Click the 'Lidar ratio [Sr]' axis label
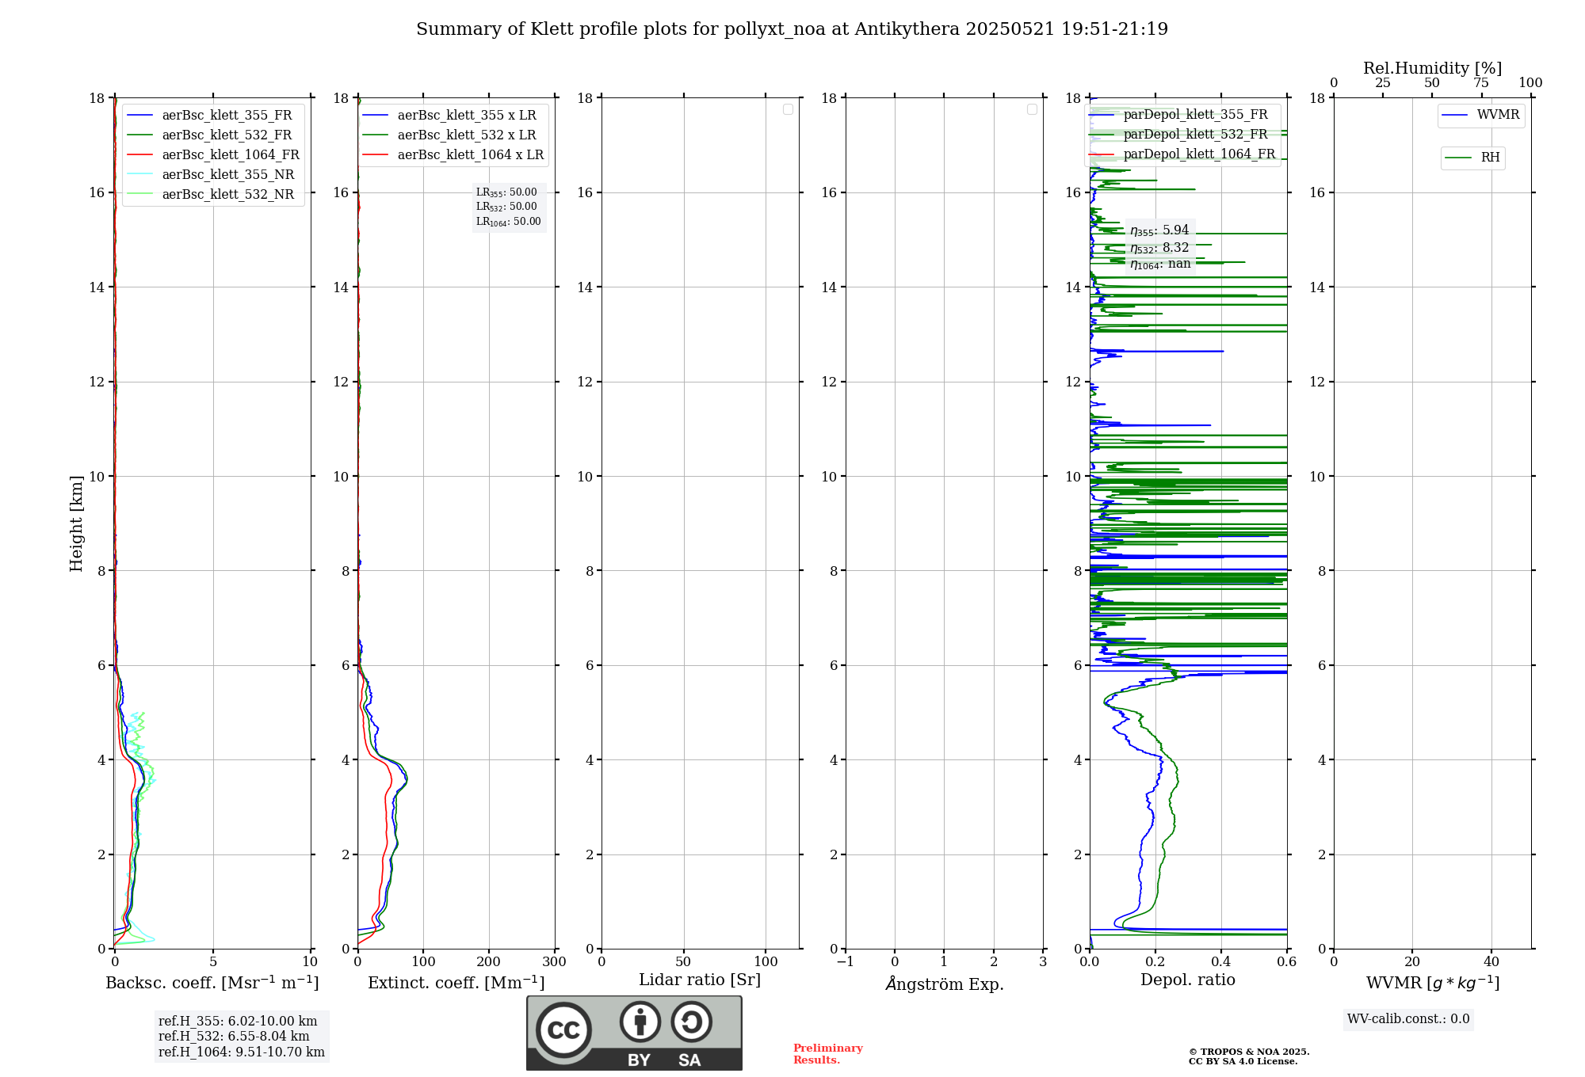The width and height of the screenshot is (1585, 1077). (x=700, y=980)
